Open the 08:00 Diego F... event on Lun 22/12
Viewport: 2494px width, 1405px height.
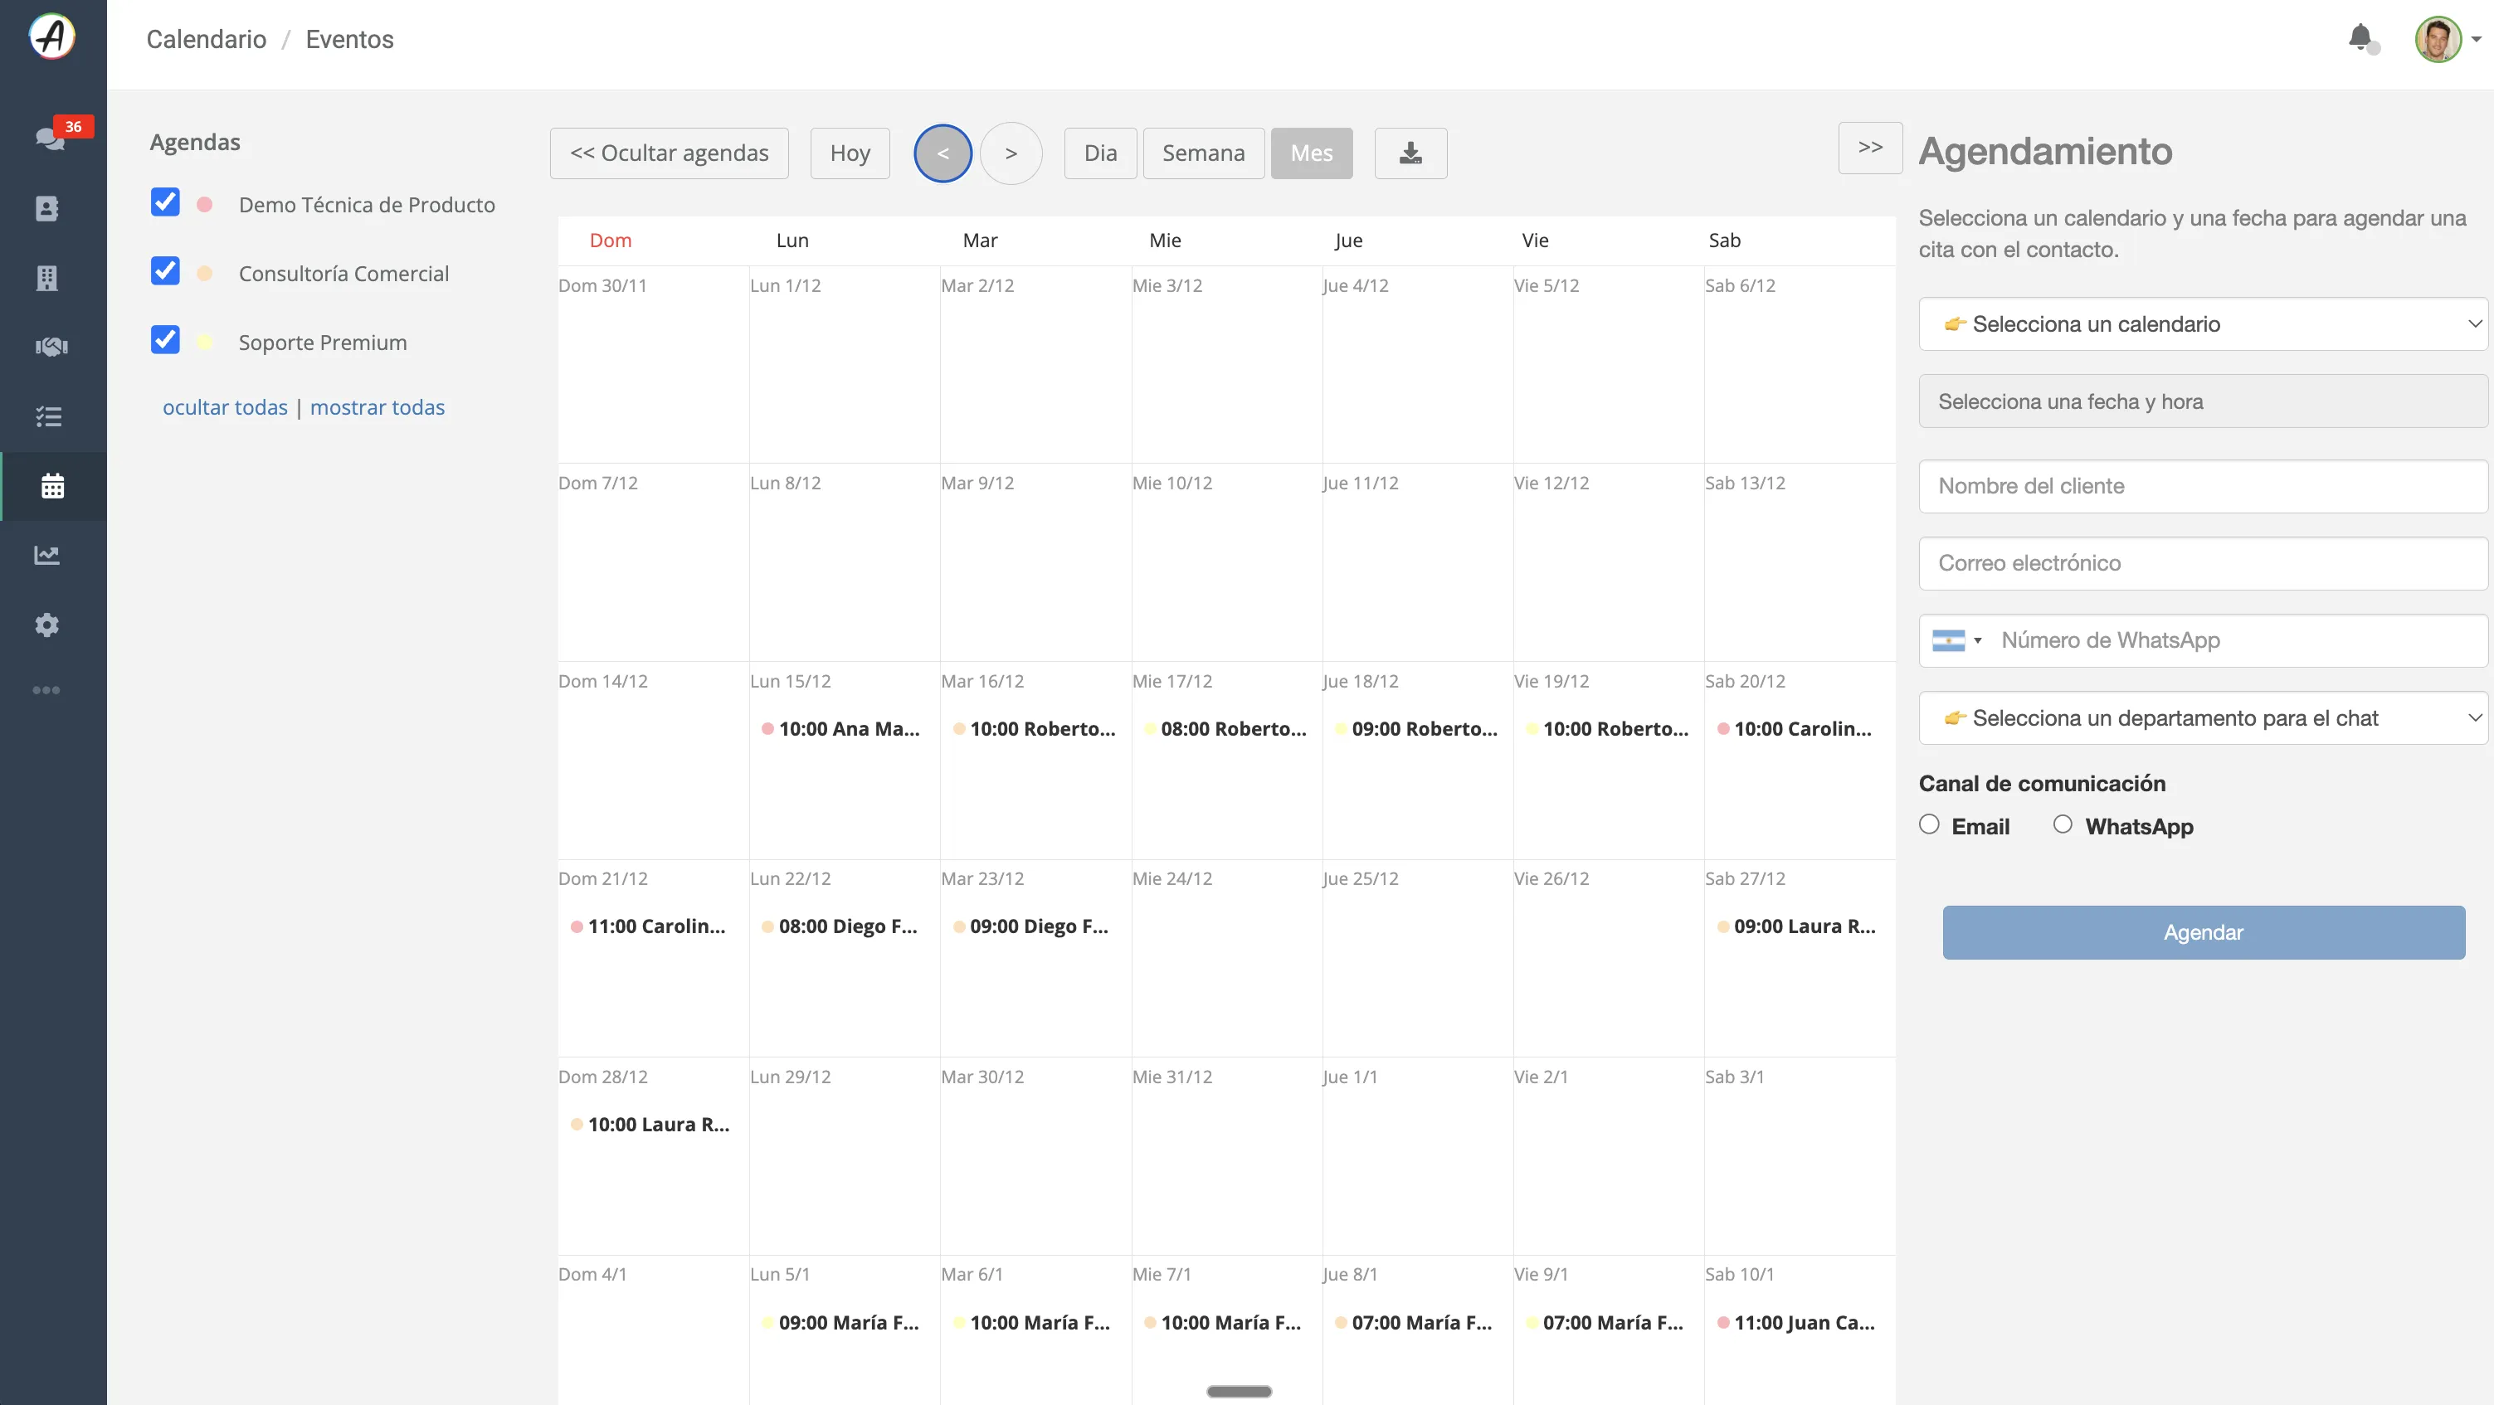(840, 926)
